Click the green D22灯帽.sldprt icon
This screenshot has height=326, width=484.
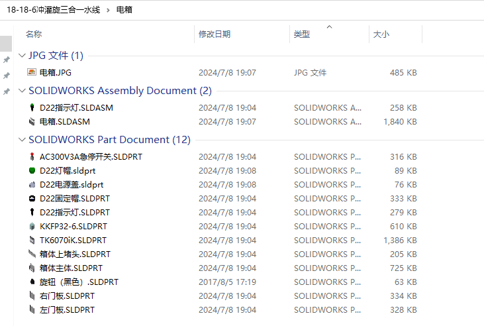tap(32, 170)
